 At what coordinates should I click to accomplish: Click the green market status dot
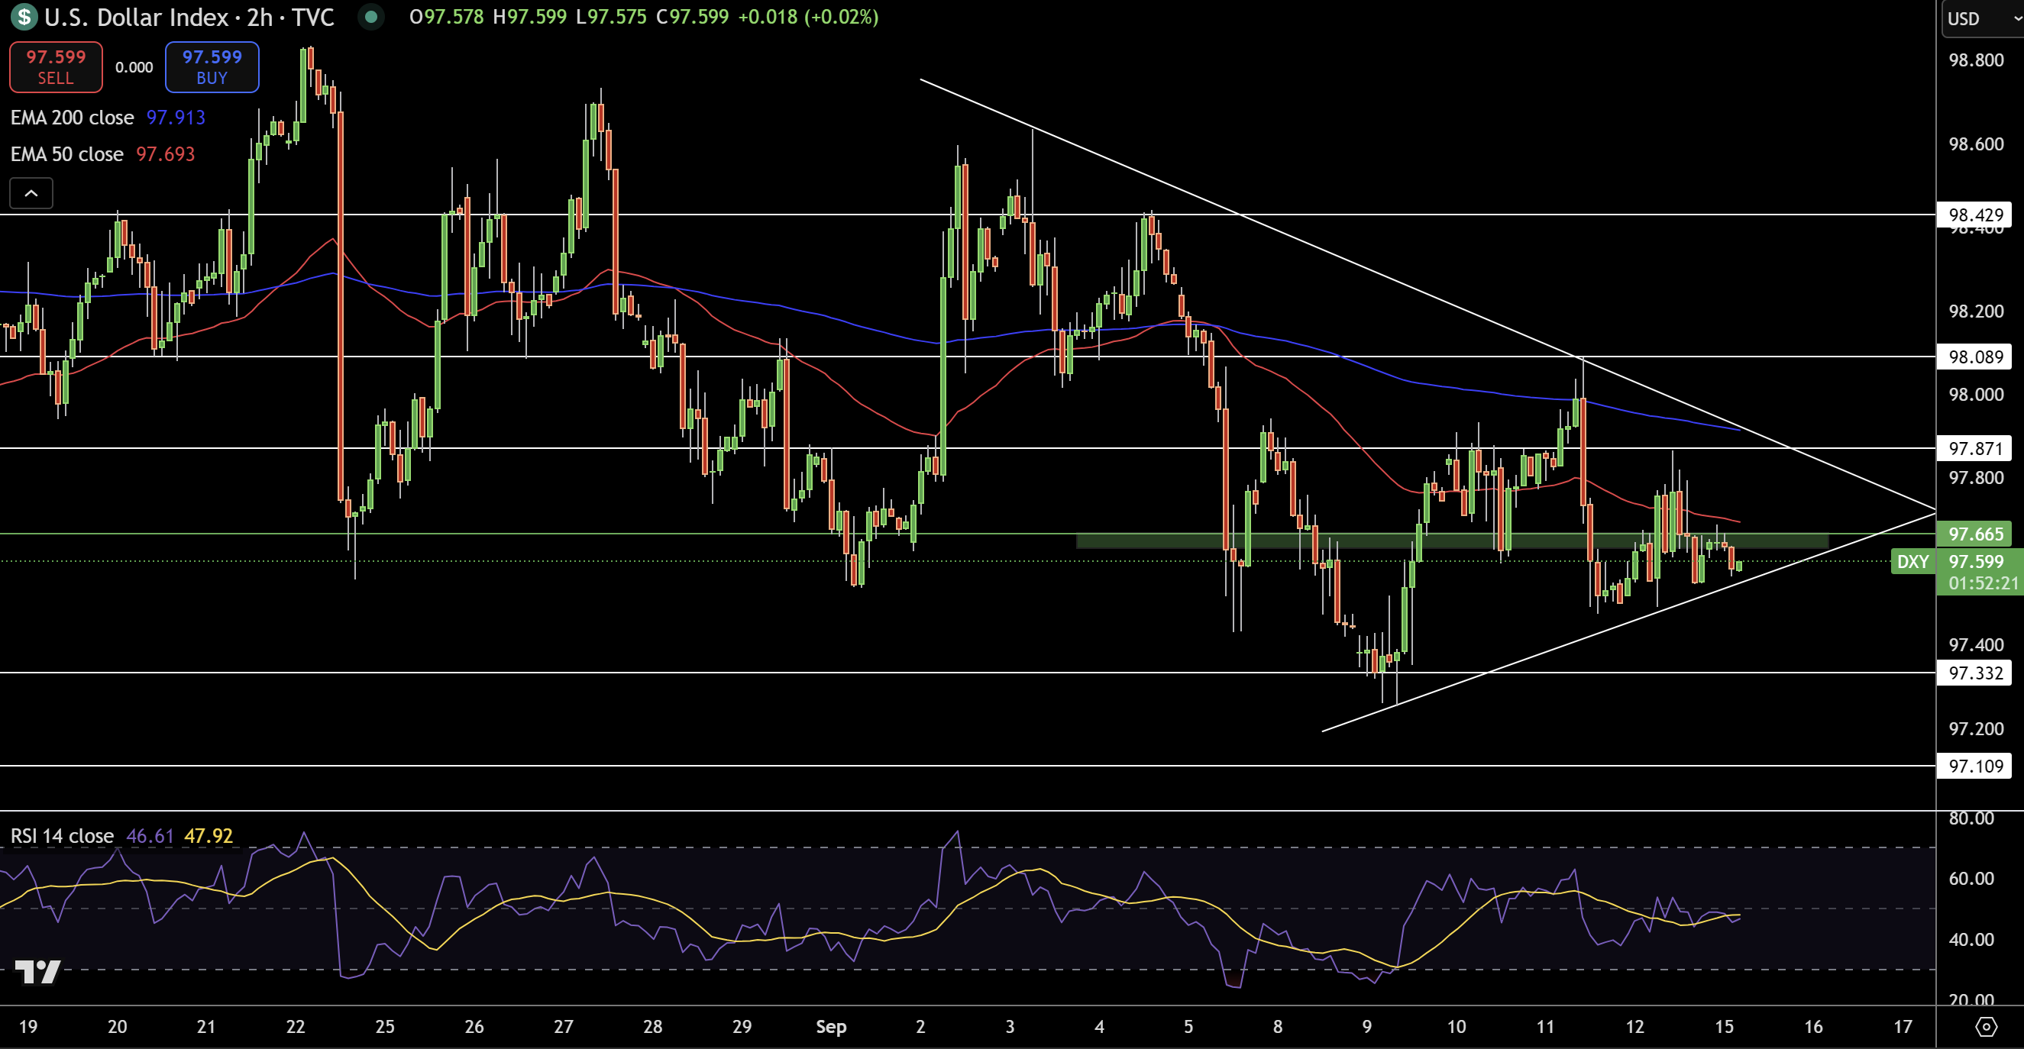371,17
